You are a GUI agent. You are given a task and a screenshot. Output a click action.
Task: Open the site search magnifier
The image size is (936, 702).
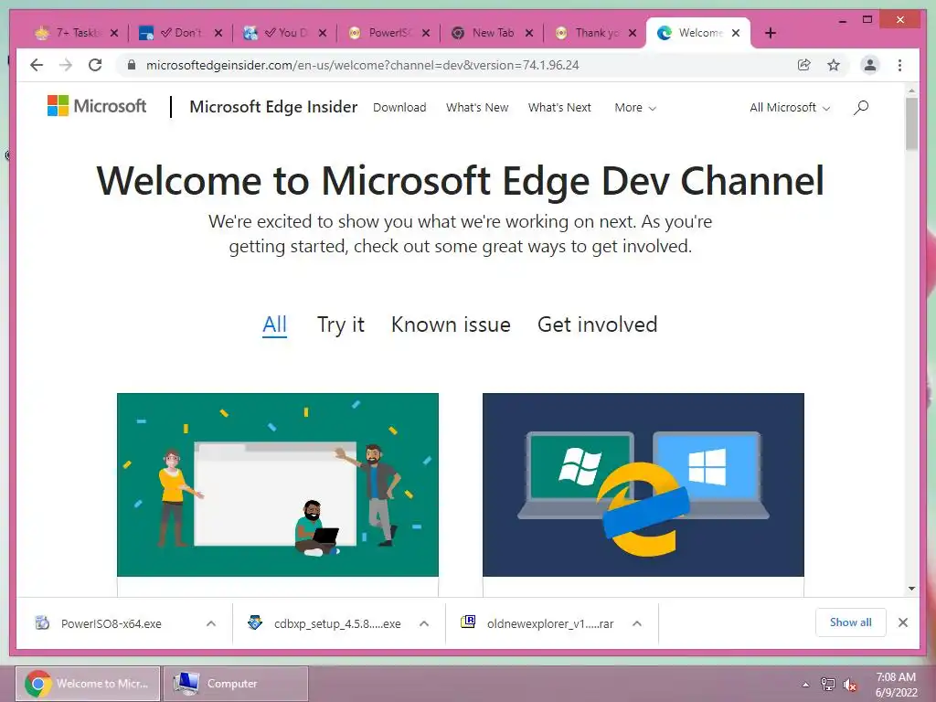pyautogui.click(x=861, y=108)
